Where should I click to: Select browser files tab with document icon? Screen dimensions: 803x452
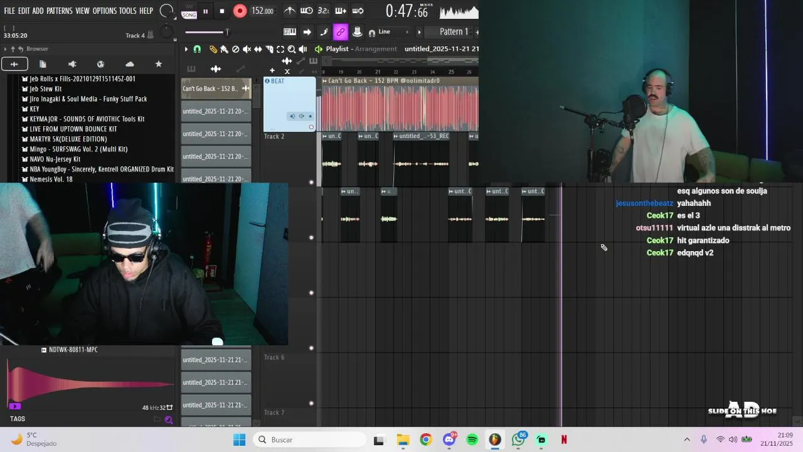click(x=43, y=64)
